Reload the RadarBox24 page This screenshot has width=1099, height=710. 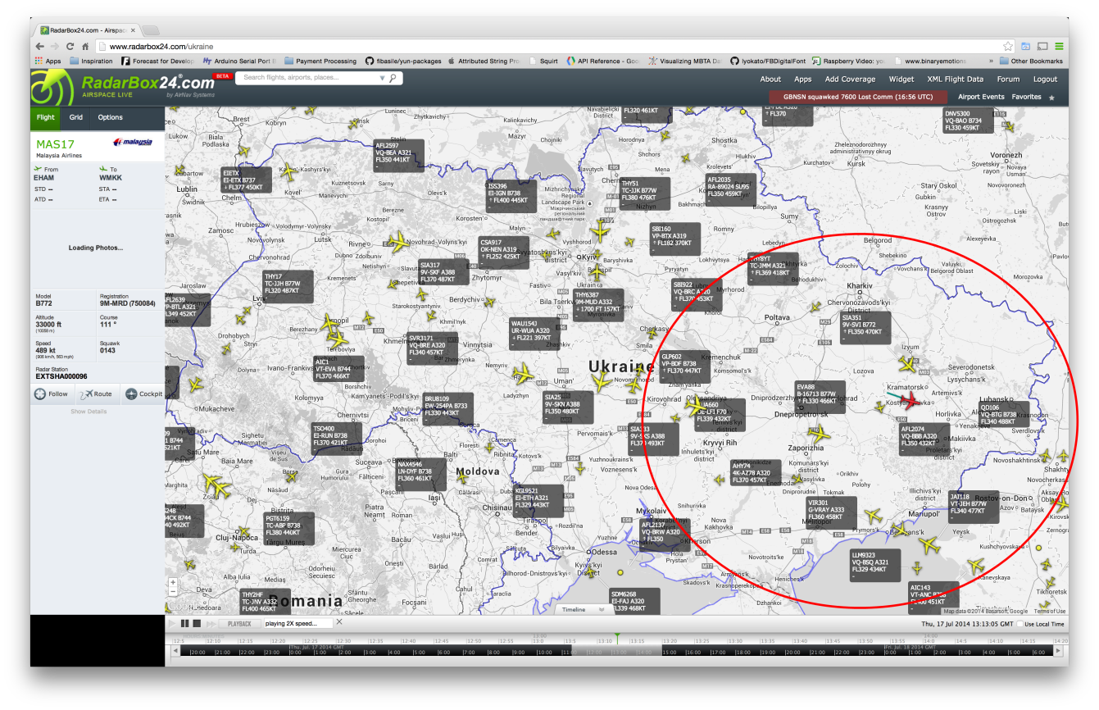(x=70, y=47)
